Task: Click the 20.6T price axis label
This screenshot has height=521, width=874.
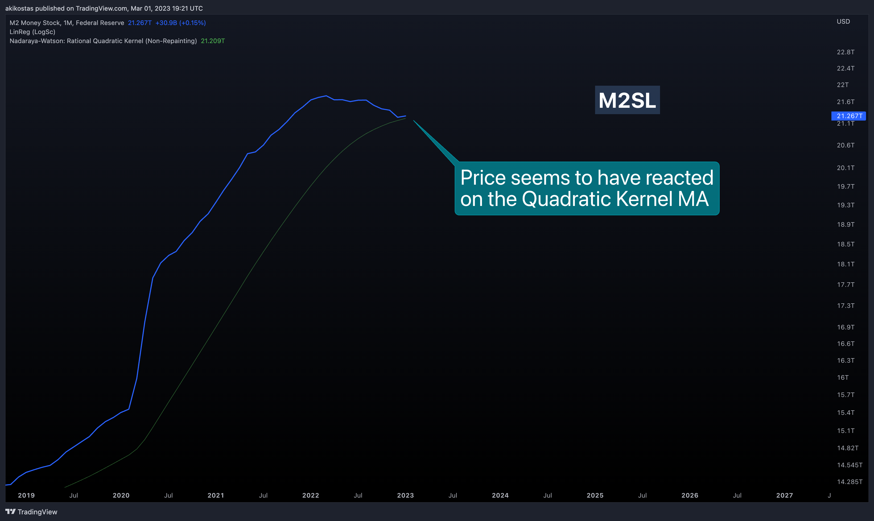Action: tap(846, 145)
